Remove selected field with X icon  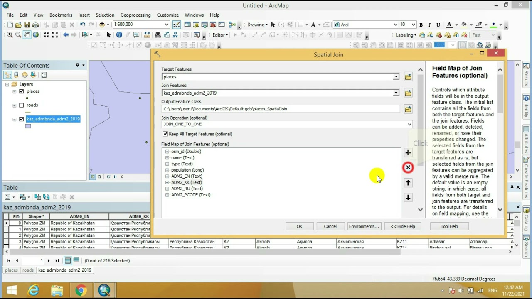(408, 167)
